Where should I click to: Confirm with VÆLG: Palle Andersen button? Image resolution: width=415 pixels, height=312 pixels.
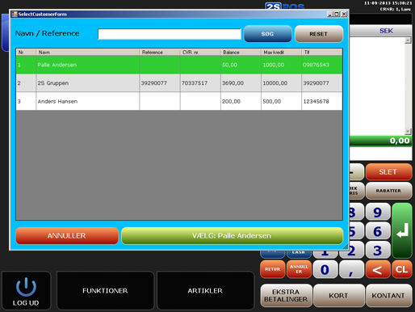[x=232, y=236]
